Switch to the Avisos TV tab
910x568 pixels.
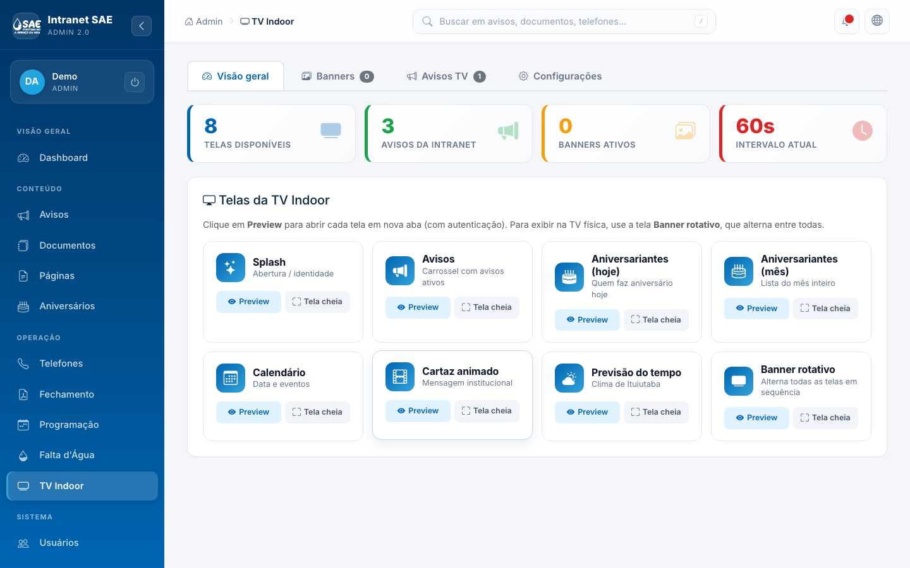[446, 76]
